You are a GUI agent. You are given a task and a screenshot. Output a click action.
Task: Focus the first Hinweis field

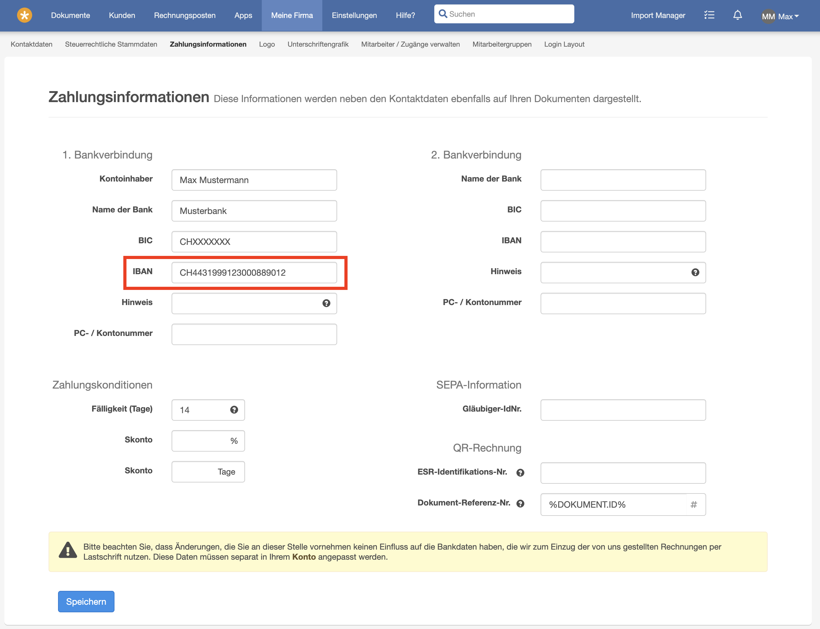(x=254, y=303)
